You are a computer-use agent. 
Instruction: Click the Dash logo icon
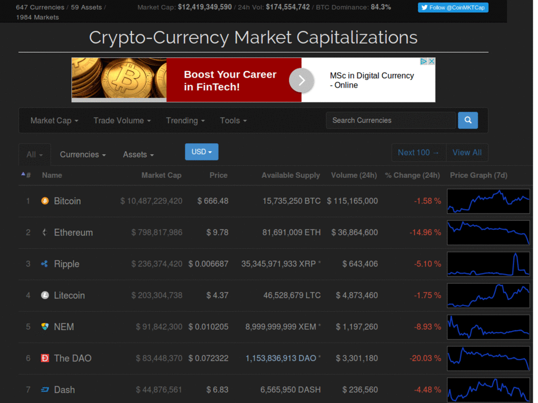[45, 390]
